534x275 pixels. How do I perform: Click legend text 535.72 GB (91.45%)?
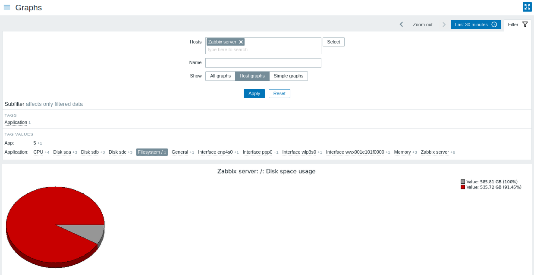pos(494,187)
